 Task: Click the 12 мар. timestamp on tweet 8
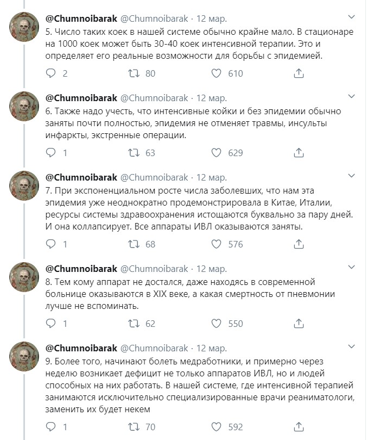pos(212,269)
